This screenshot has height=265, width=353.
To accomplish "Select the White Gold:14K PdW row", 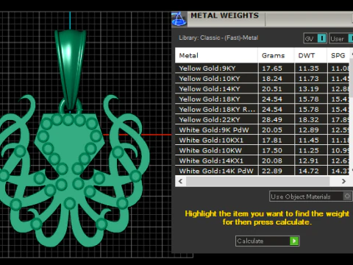I will click(263, 171).
